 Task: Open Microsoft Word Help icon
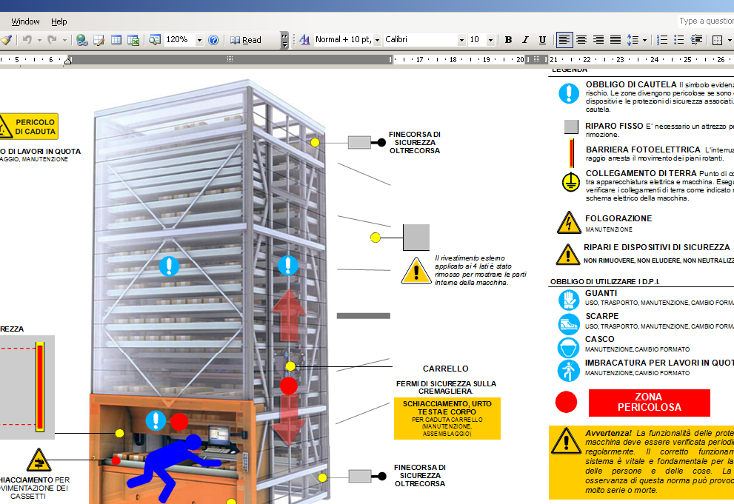click(x=213, y=40)
